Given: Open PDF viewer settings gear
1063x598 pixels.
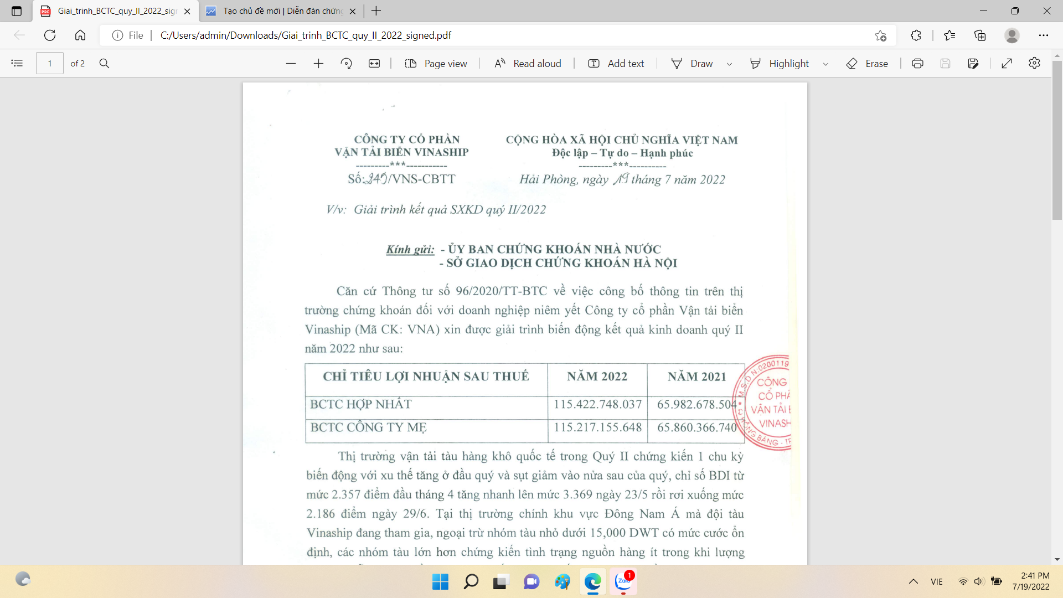Looking at the screenshot, I should click(x=1034, y=64).
